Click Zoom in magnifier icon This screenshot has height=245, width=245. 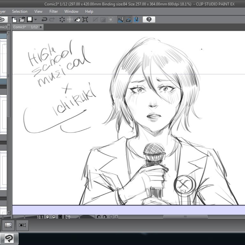click(54, 217)
